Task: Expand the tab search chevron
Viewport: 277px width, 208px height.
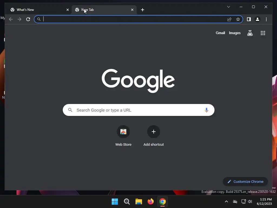Action: pos(228,7)
